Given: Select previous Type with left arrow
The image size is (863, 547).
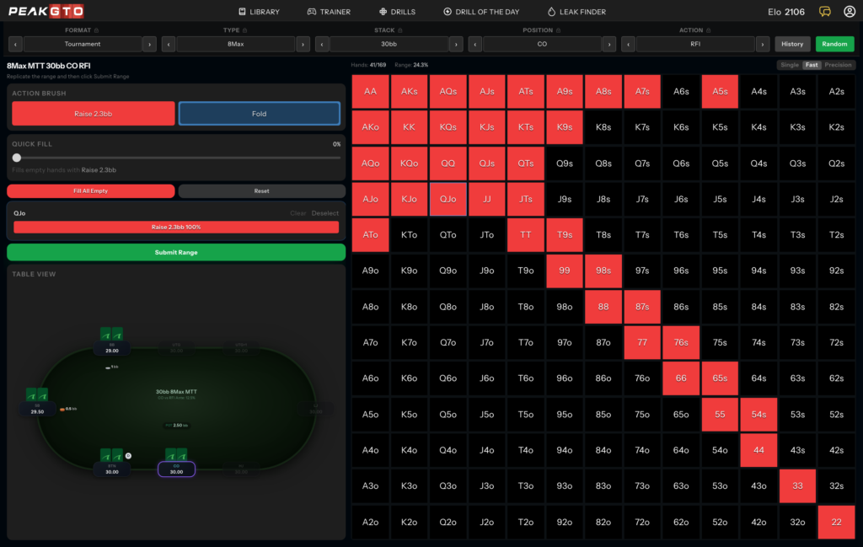Looking at the screenshot, I should 169,44.
